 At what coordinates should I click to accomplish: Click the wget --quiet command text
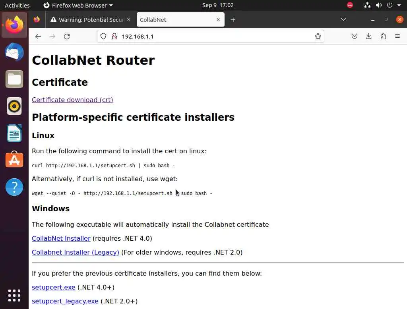point(122,193)
